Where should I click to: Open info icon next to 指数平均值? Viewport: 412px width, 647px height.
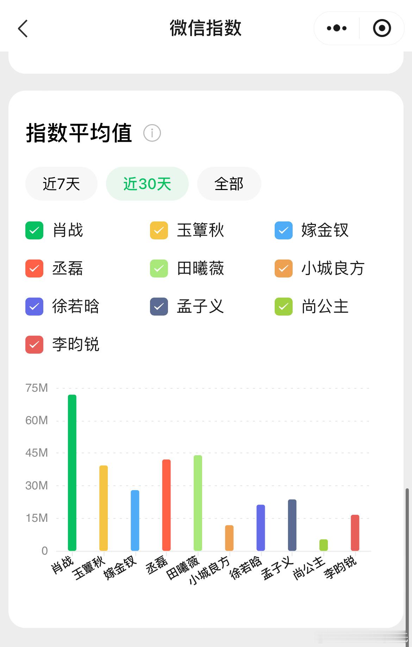pyautogui.click(x=152, y=133)
